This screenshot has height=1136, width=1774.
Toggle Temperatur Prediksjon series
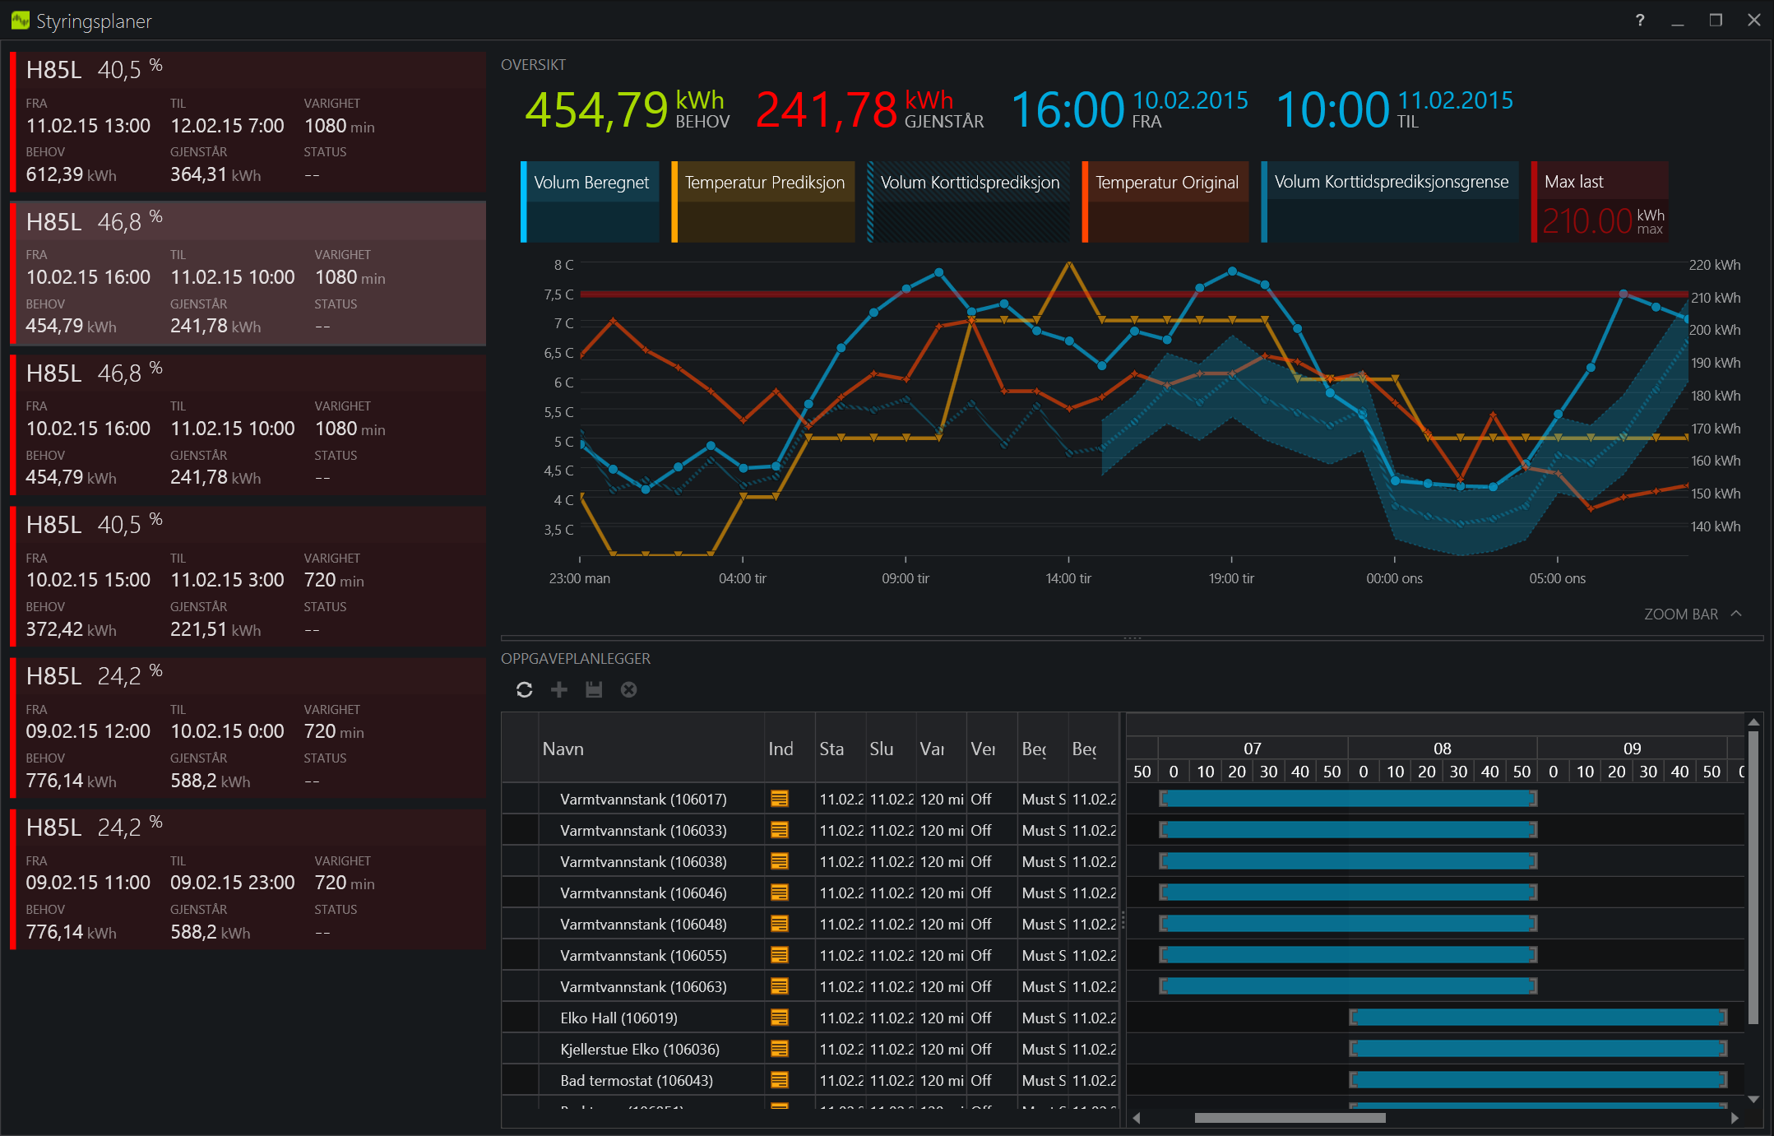763,202
